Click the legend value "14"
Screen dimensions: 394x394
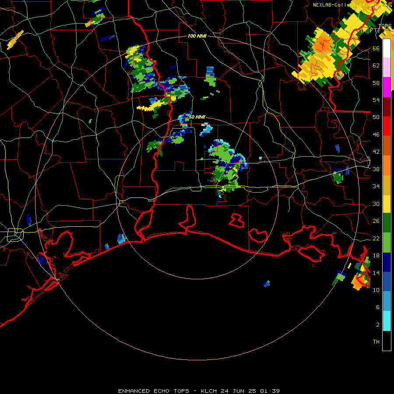pos(376,273)
